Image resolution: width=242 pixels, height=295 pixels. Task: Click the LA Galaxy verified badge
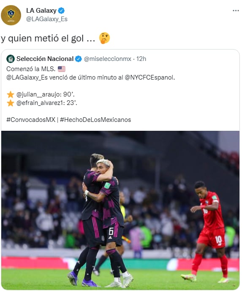(x=61, y=11)
